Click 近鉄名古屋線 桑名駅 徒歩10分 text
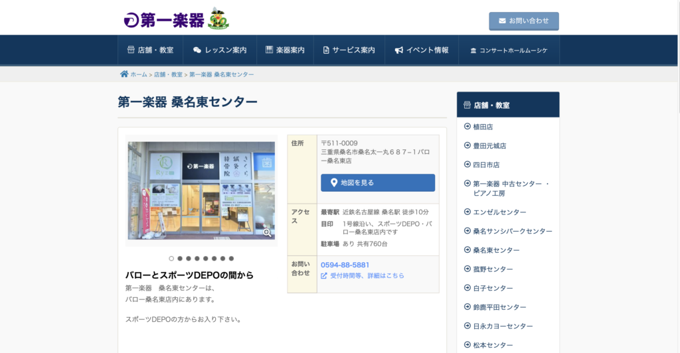 386,212
